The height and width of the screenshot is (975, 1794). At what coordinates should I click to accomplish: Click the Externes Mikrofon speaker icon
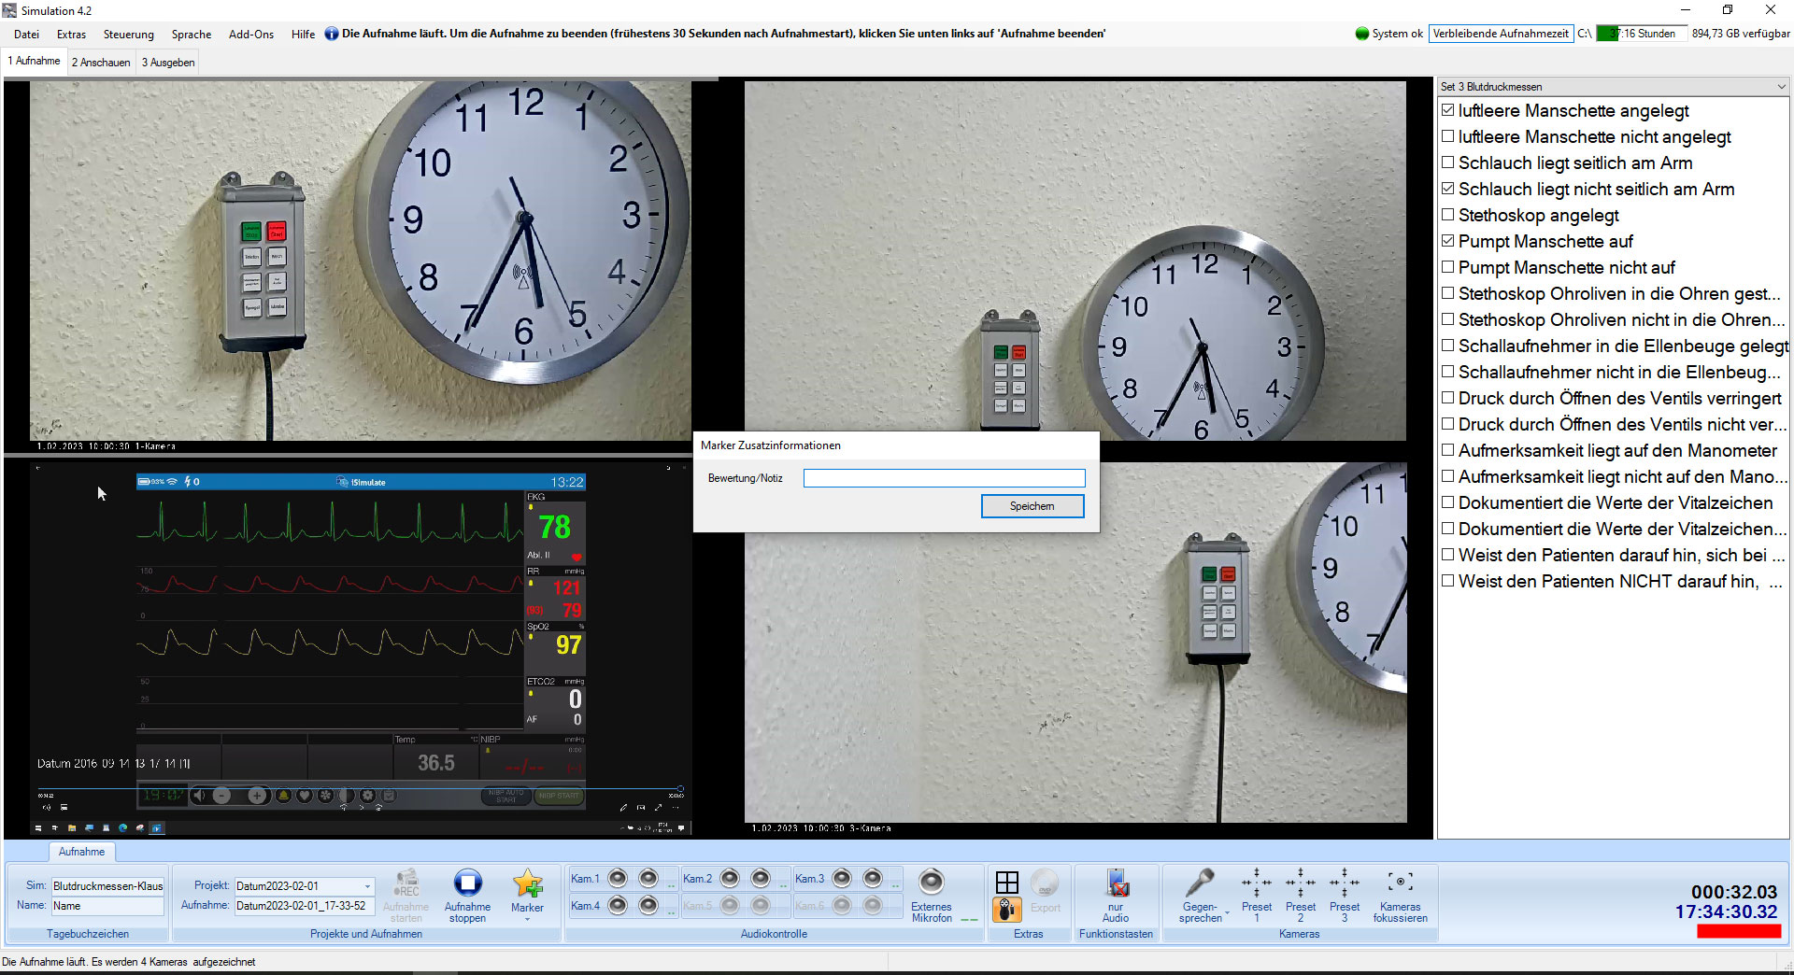point(932,882)
